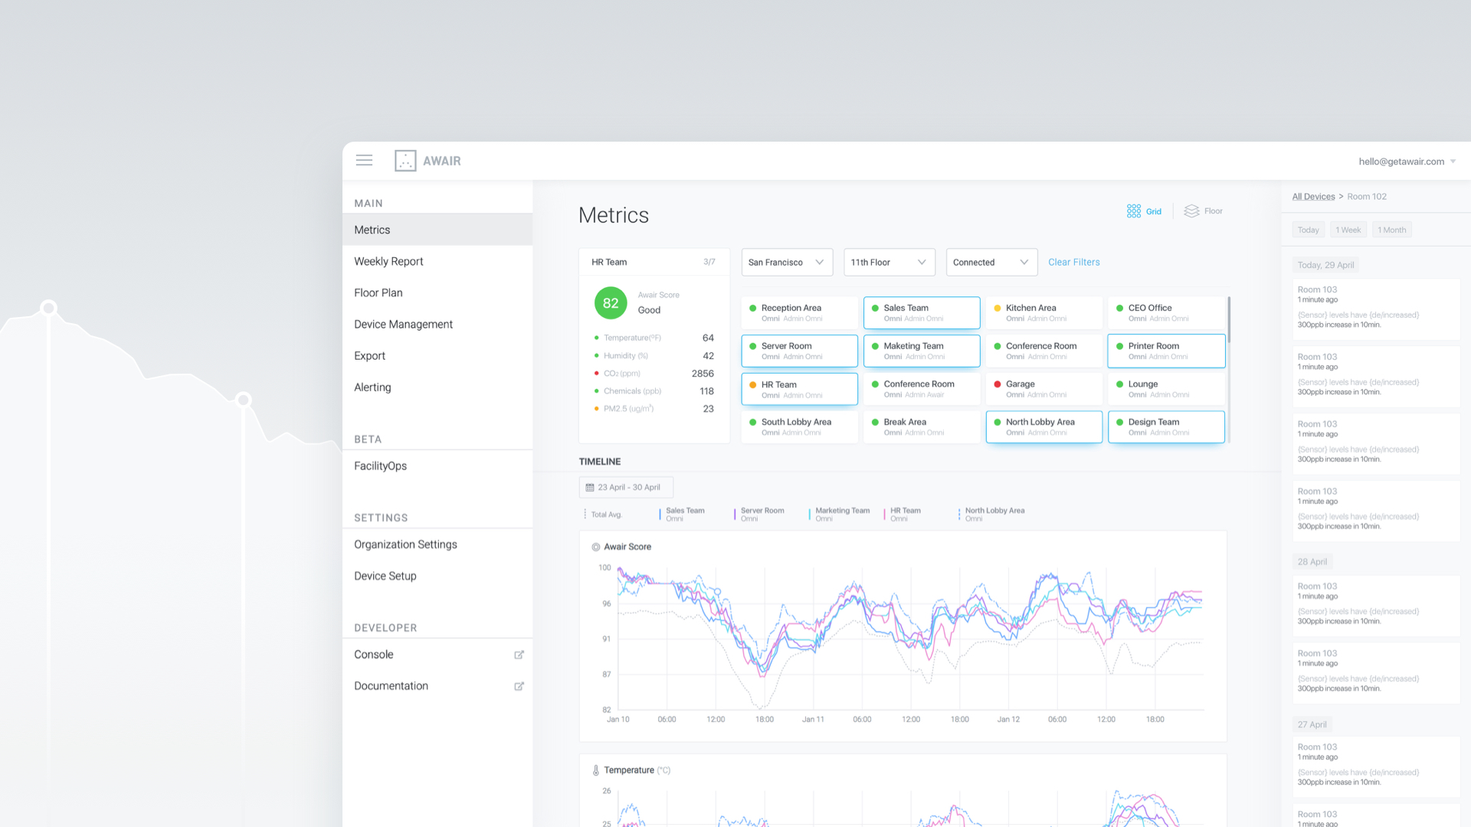Deselect the Sales Team device card
Viewport: 1471px width, 827px height.
(x=921, y=312)
